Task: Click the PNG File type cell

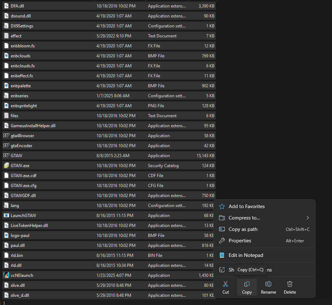Action: tap(156, 106)
